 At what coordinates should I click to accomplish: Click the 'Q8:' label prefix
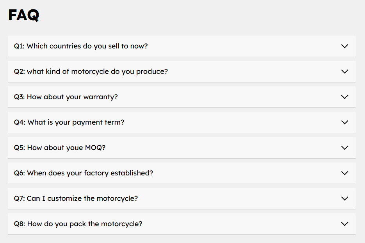pos(20,224)
